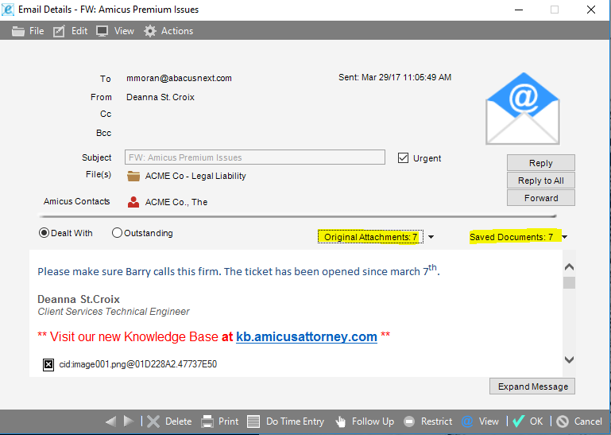Viewport: 611px width, 435px height.
Task: Click the Forward button
Action: [x=541, y=198]
